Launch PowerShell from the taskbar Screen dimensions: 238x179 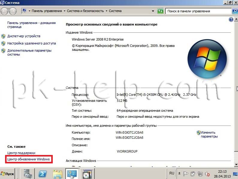click(x=43, y=174)
